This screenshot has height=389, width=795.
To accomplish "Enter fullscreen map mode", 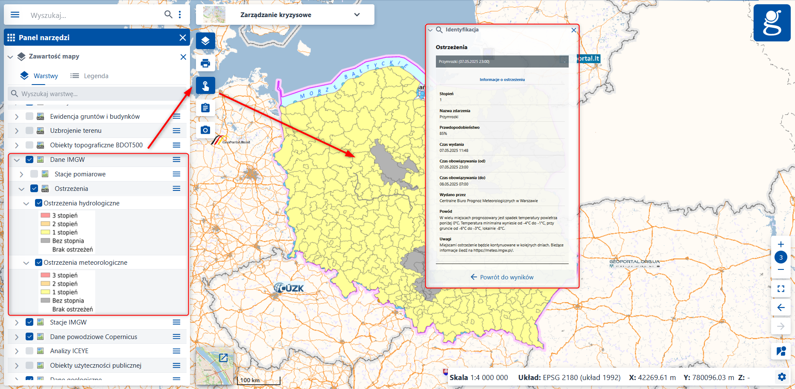I will tap(780, 289).
